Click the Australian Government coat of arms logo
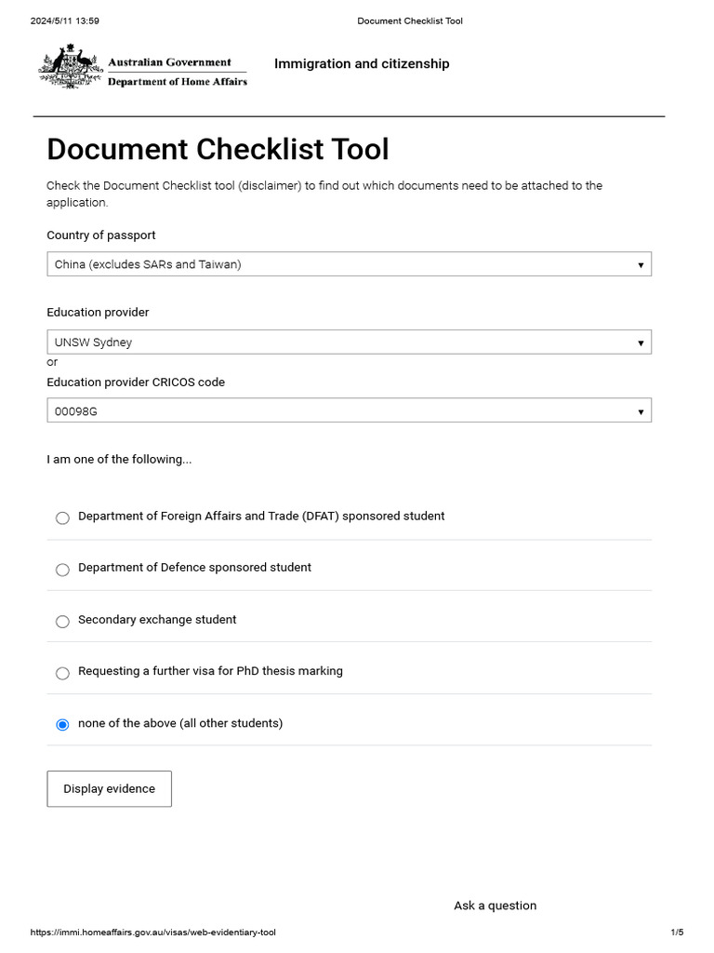714x953 pixels. (x=70, y=68)
